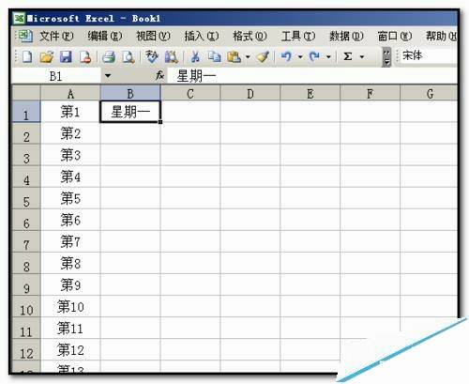
Task: Click the workbook icon beside 文件 menu
Action: (25, 36)
